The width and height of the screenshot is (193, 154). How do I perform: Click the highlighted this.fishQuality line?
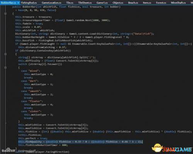pyautogui.click(x=80, y=142)
